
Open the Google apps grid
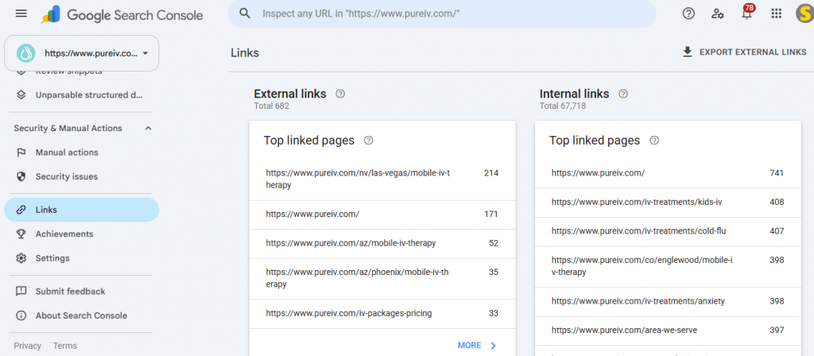click(x=777, y=14)
